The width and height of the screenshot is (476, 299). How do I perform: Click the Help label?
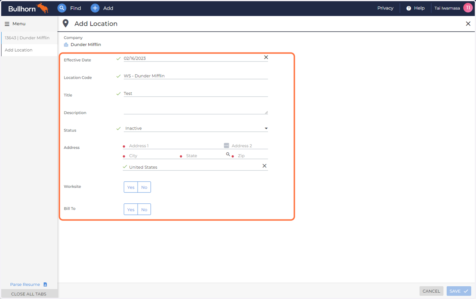[x=419, y=8]
